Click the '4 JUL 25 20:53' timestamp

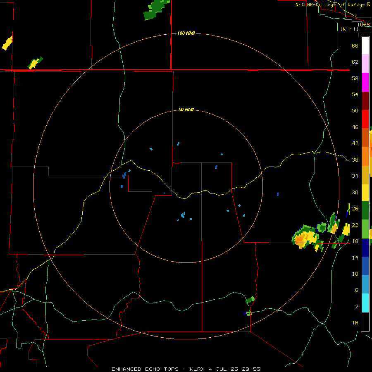tap(234, 369)
